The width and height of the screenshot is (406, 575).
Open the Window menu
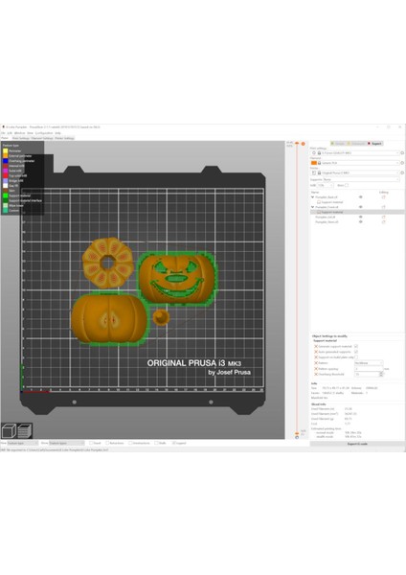pyautogui.click(x=20, y=133)
